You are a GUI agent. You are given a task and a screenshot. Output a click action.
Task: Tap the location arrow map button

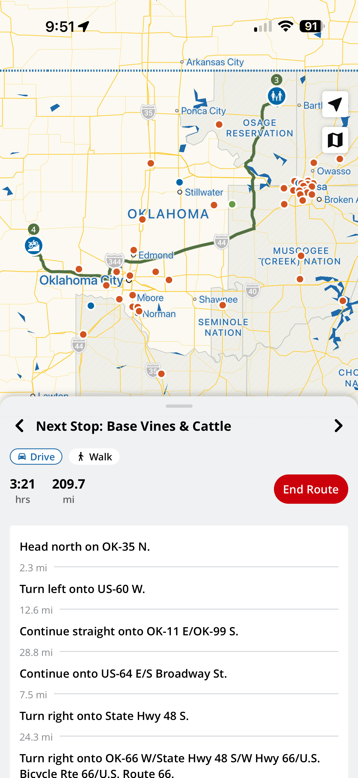[x=335, y=104]
